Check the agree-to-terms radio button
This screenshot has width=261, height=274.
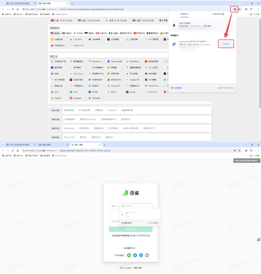click(x=110, y=235)
